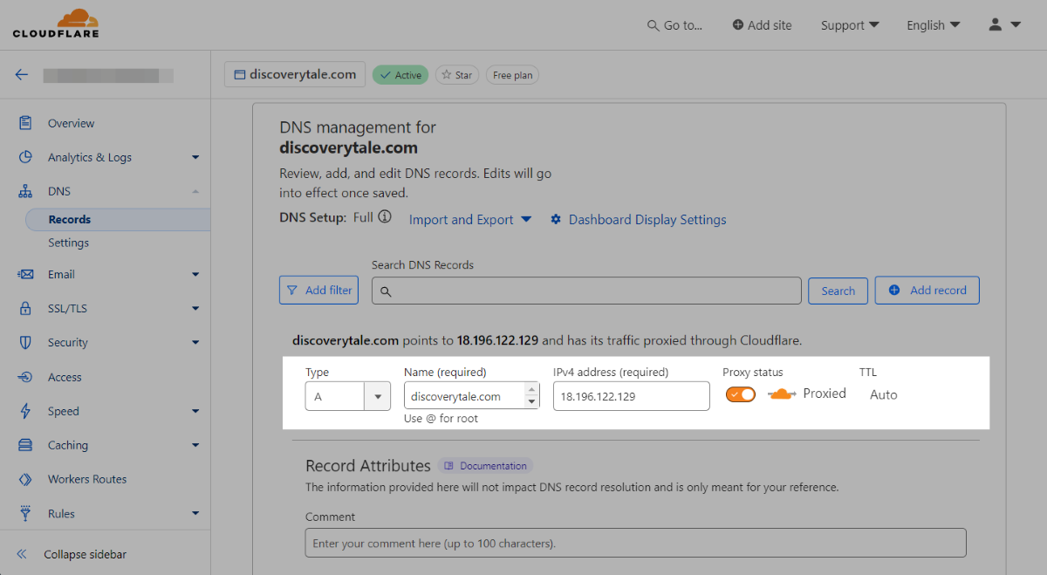1047x575 pixels.
Task: Expand Analytics & Logs submenu
Action: [195, 157]
